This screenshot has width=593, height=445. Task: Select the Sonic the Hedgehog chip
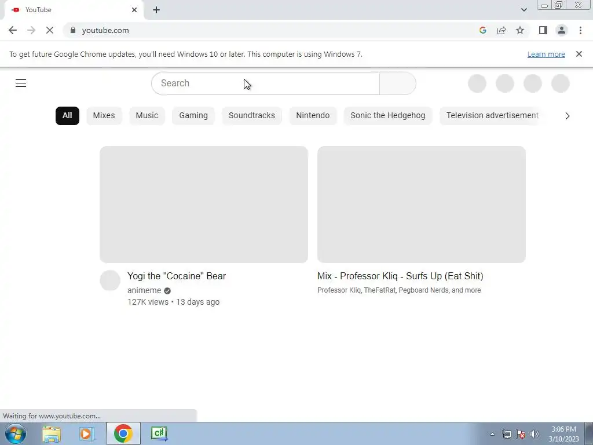tap(387, 115)
